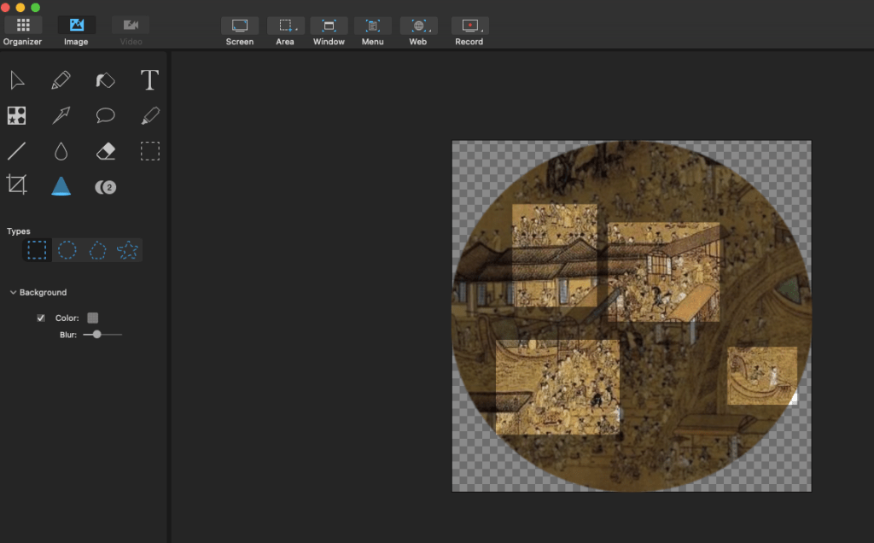Choose the circle spotlight type

pos(67,250)
